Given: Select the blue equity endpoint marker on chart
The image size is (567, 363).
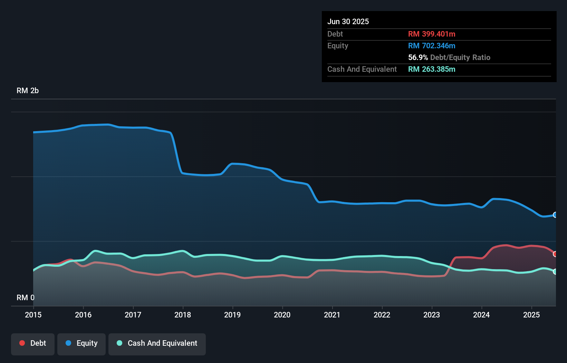Looking at the screenshot, I should (555, 215).
